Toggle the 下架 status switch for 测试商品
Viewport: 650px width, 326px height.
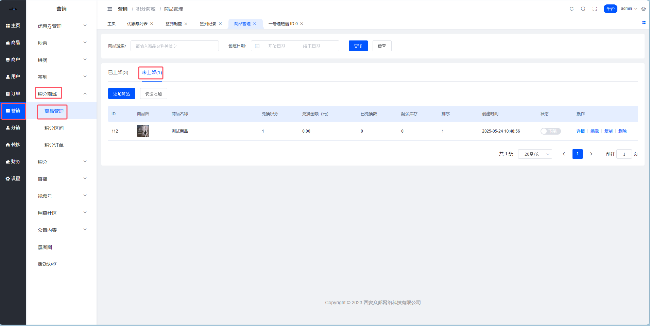coord(550,131)
